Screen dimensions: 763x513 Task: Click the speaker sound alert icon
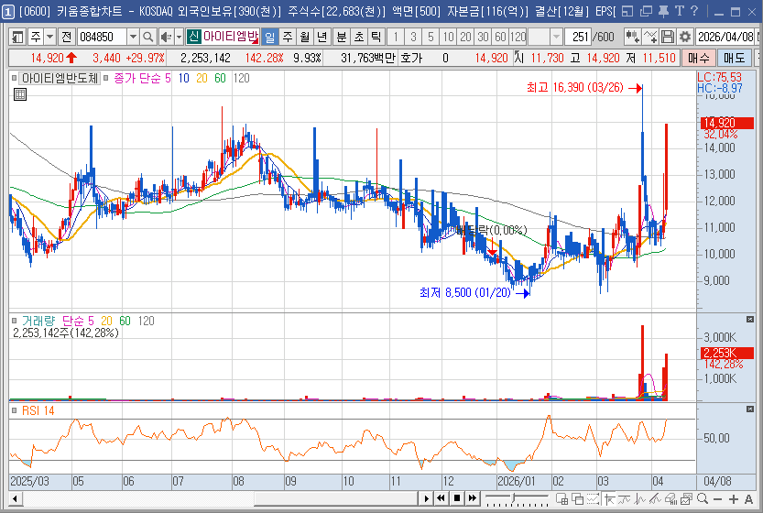coord(166,37)
